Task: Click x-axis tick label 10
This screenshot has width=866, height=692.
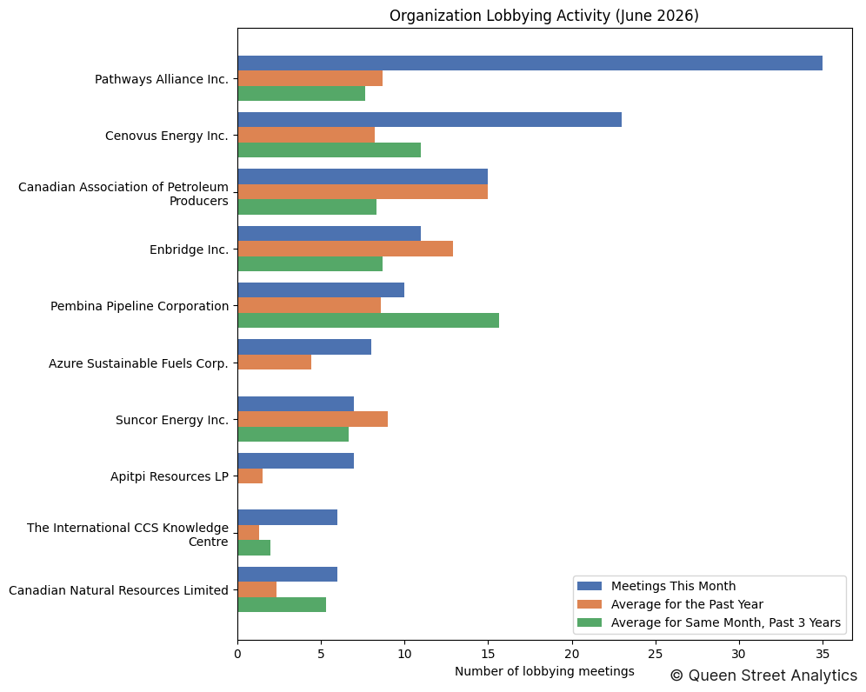Action: pyautogui.click(x=404, y=654)
